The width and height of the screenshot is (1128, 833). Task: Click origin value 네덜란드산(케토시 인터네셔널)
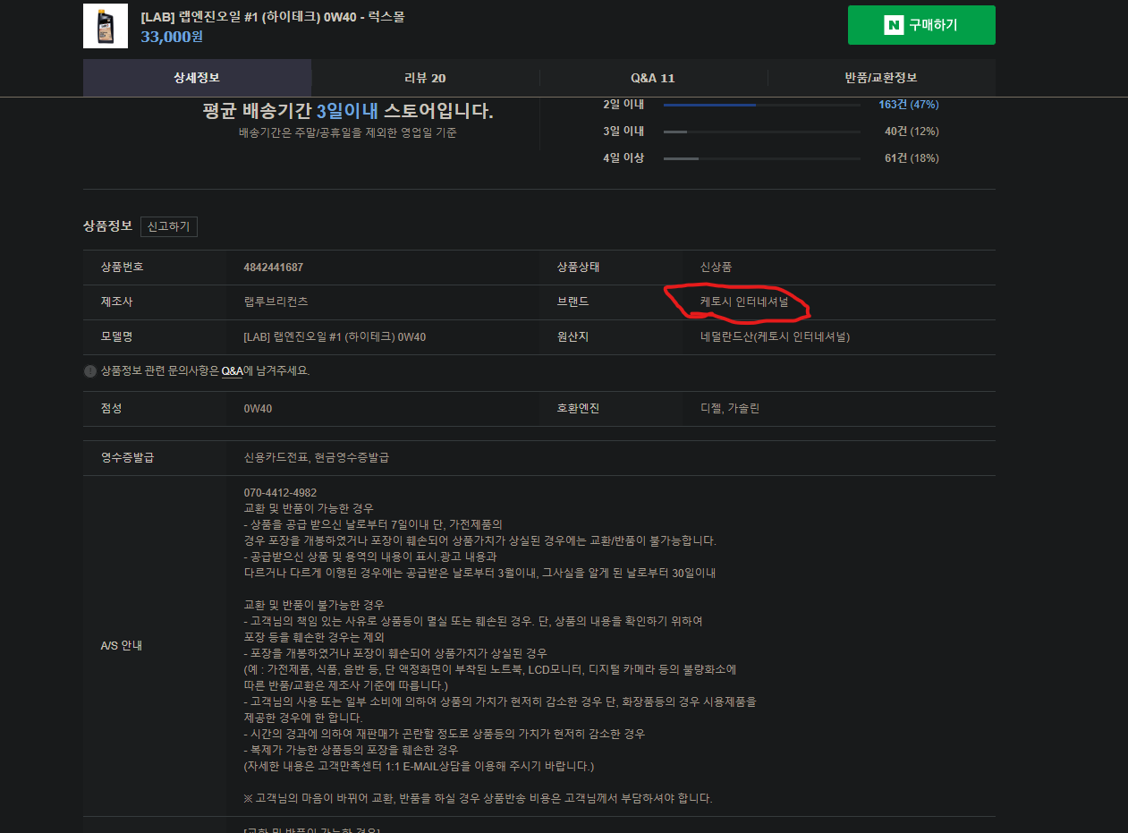pos(775,337)
